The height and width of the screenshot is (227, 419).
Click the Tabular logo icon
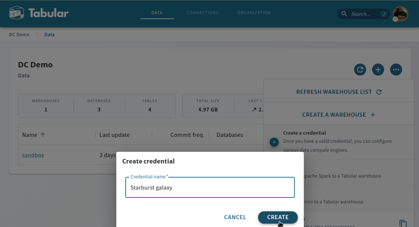[16, 13]
